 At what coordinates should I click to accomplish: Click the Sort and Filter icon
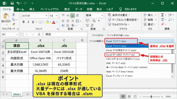(x=170, y=15)
